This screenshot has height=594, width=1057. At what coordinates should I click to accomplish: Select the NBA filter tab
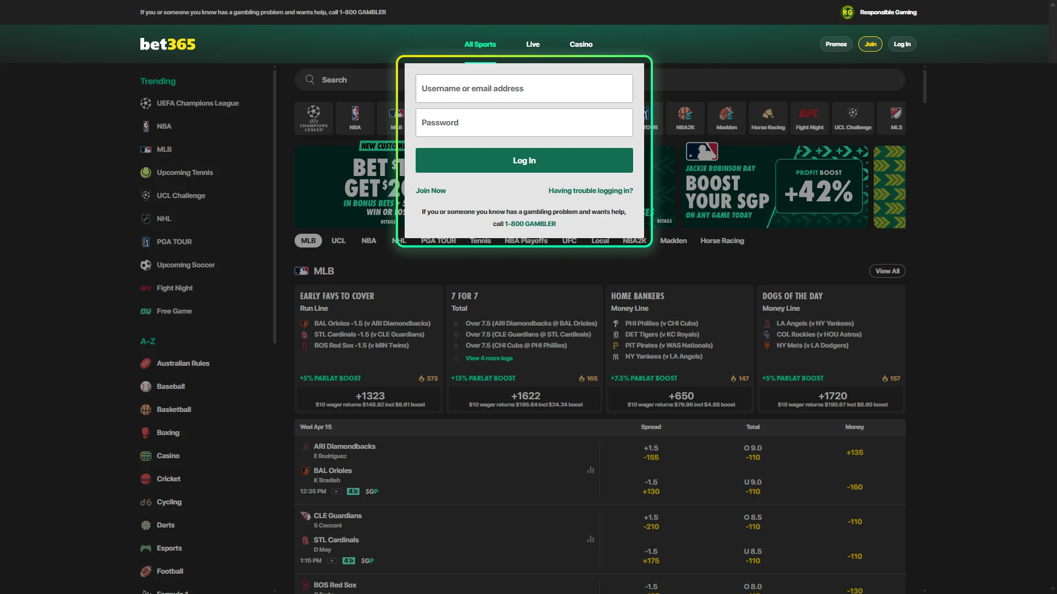click(x=369, y=241)
